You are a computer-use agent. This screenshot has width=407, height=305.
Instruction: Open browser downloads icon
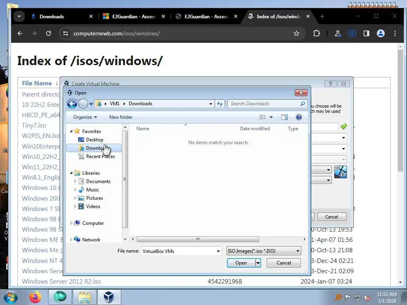(x=352, y=33)
